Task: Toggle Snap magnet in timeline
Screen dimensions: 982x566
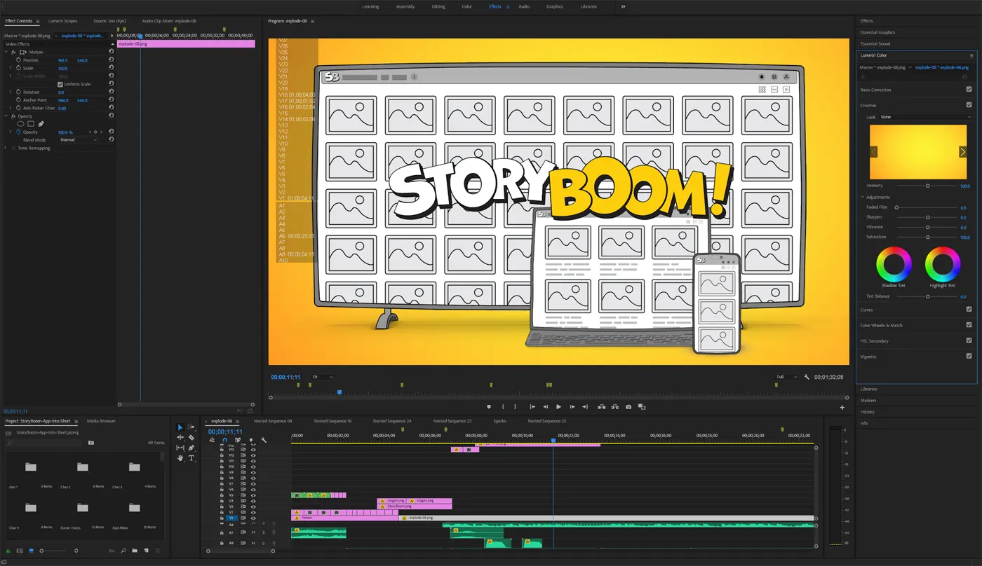Action: (224, 440)
